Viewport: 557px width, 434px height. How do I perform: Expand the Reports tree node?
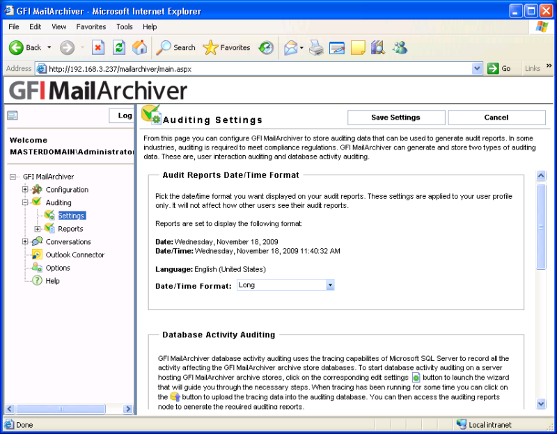point(38,229)
